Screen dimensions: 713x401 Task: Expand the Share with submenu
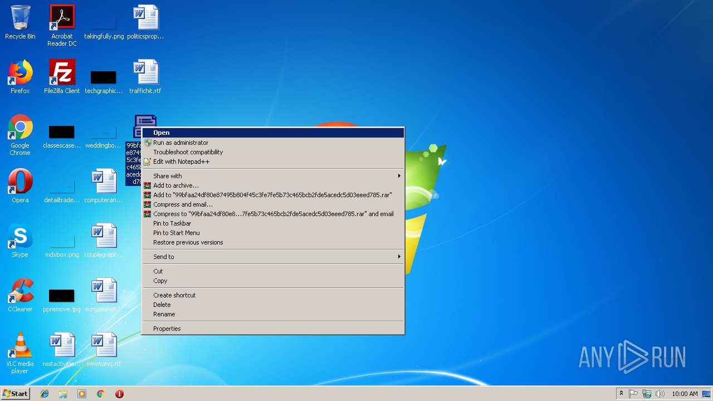click(273, 176)
